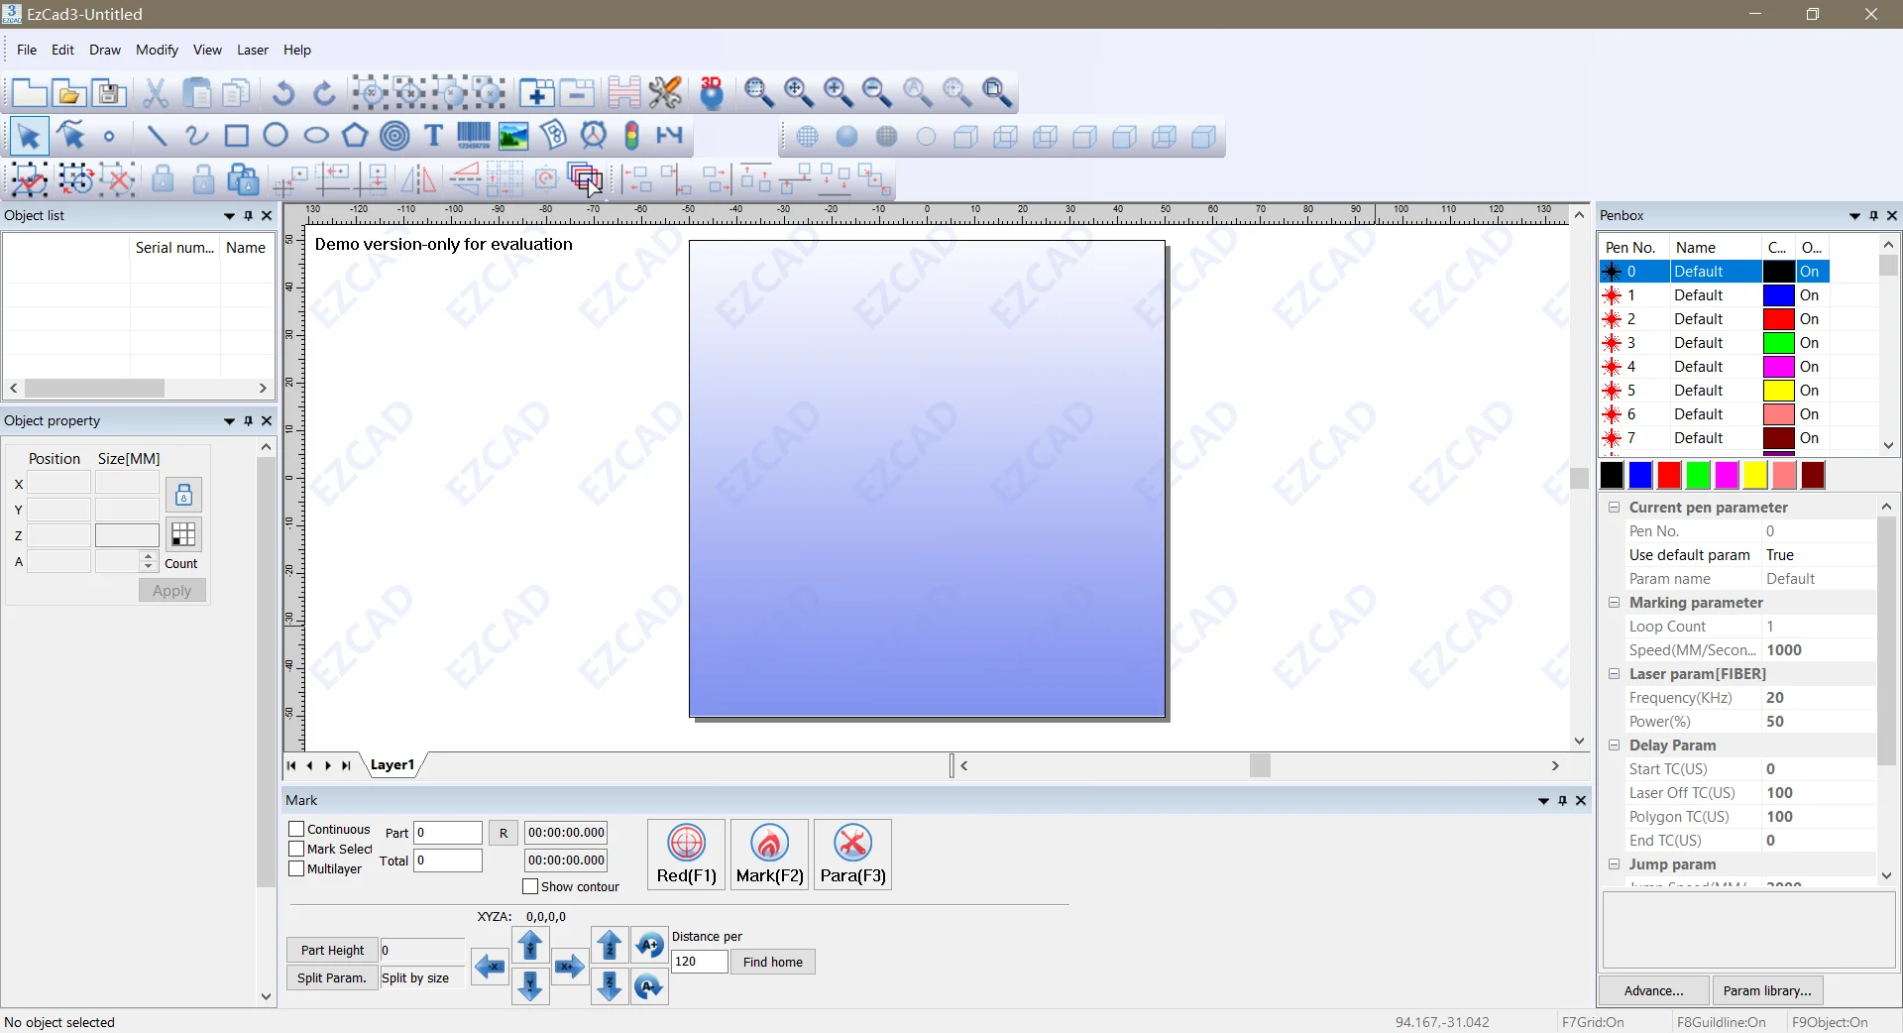
Task: Collapse the Delay Param section
Action: click(1614, 746)
